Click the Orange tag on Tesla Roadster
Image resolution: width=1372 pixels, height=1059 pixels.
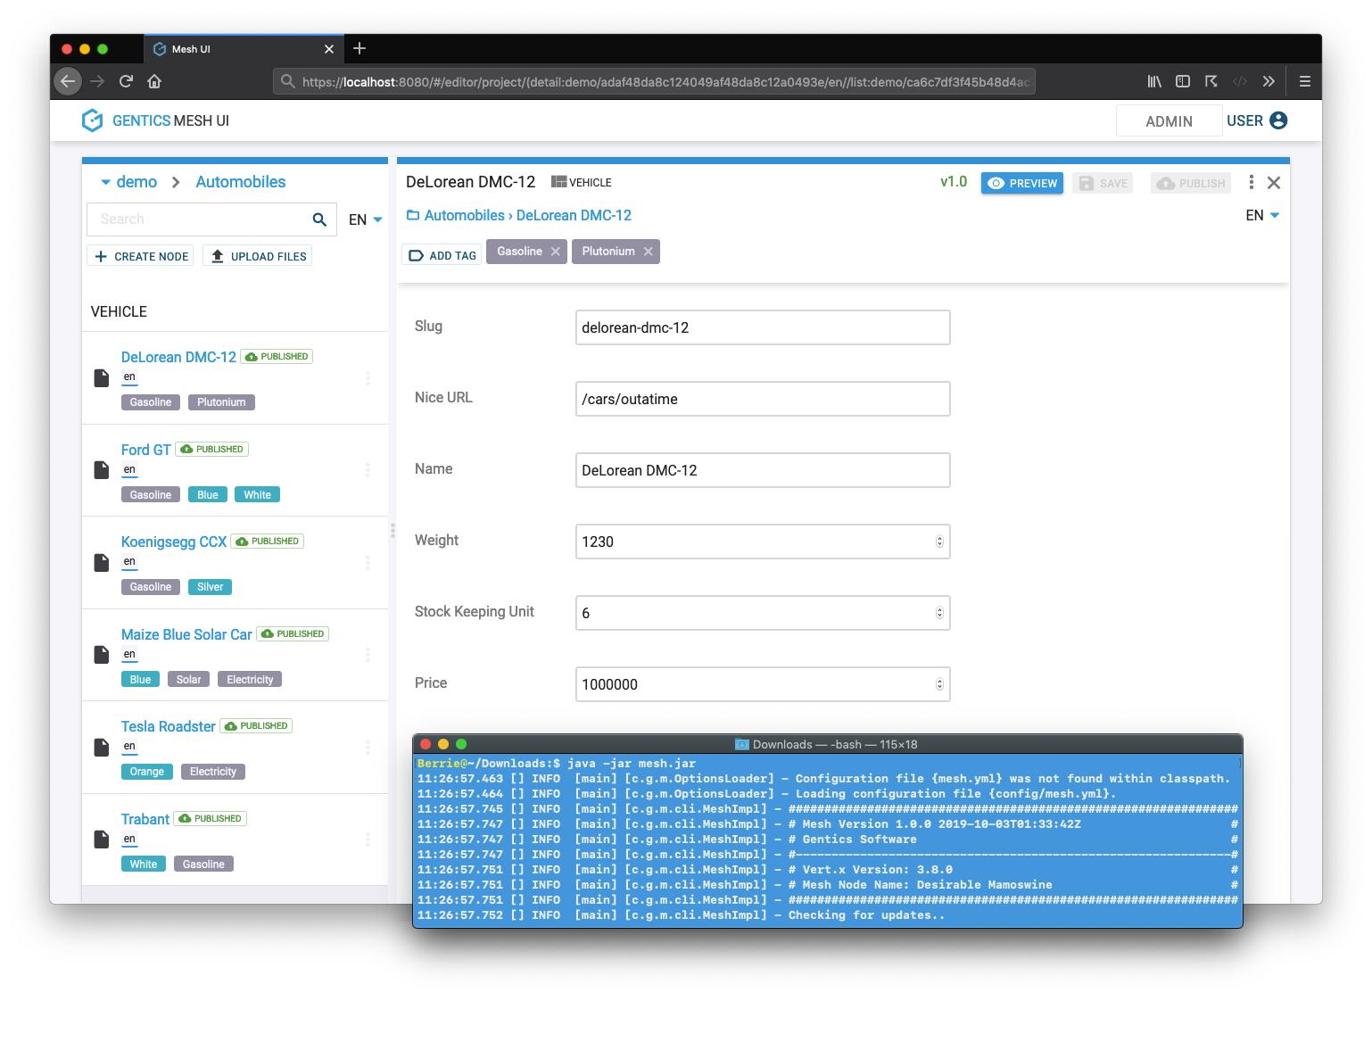coord(147,772)
